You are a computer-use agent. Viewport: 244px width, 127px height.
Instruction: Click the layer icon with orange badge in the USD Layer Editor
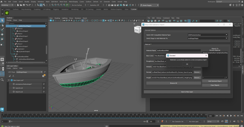tap(44, 76)
